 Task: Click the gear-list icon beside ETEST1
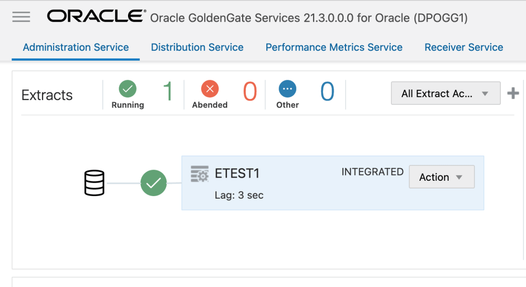click(199, 174)
